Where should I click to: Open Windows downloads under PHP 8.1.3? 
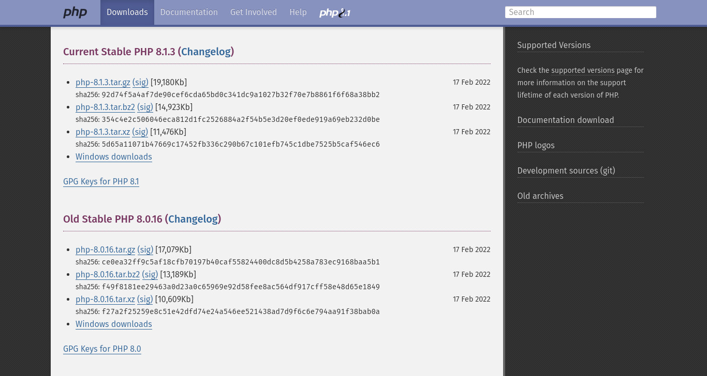click(114, 157)
